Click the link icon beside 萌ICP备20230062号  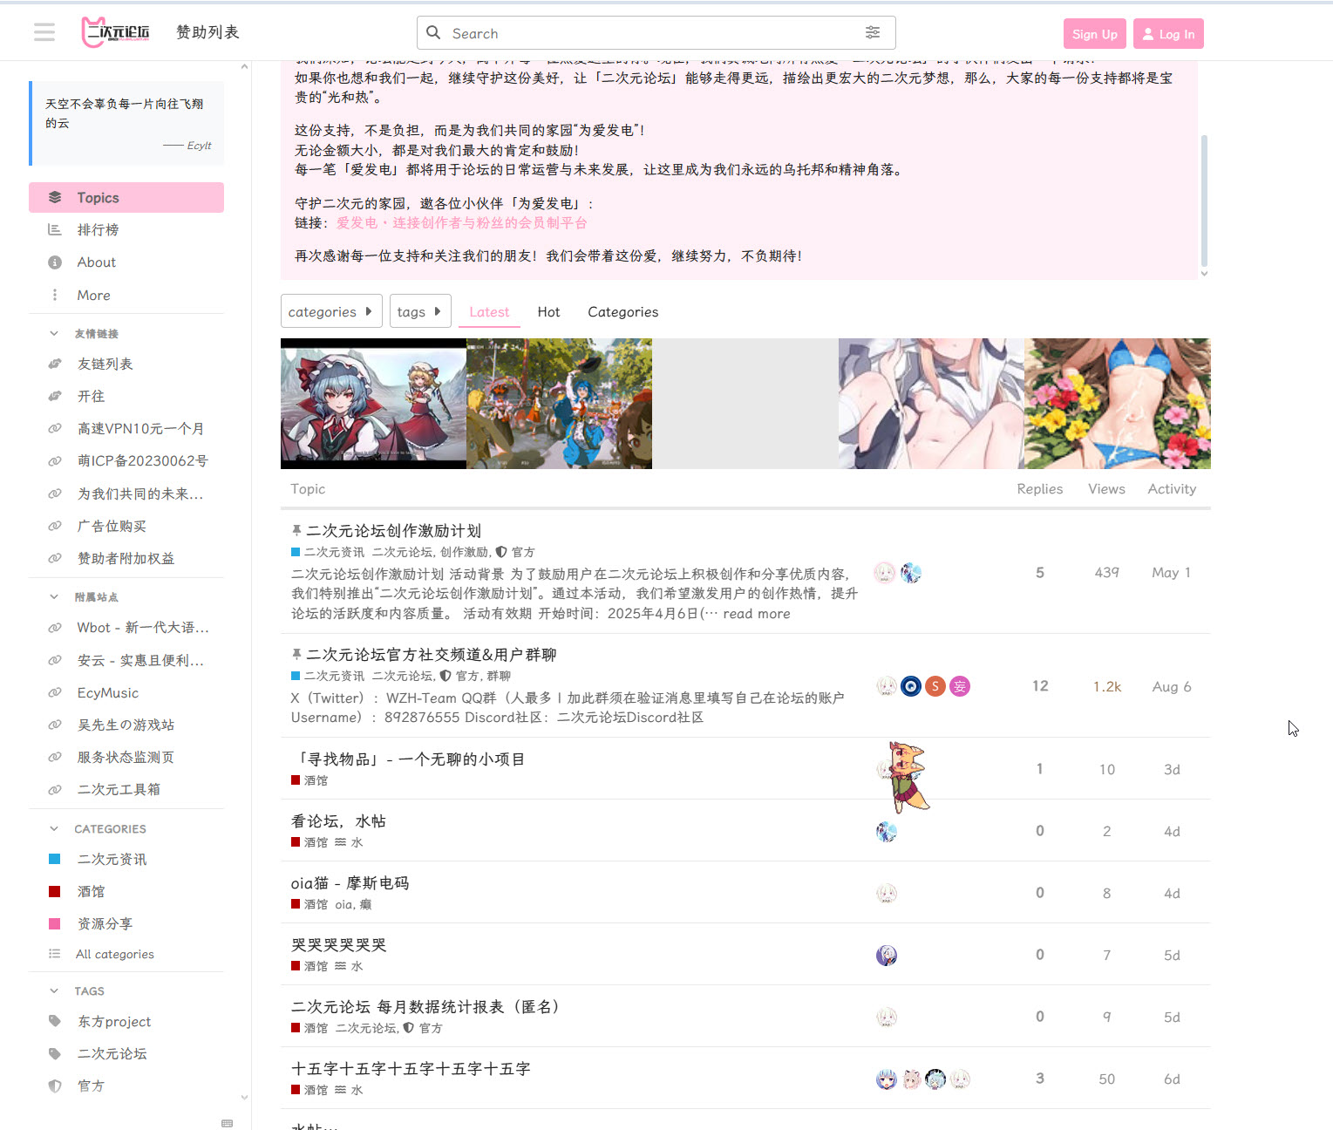coord(55,461)
